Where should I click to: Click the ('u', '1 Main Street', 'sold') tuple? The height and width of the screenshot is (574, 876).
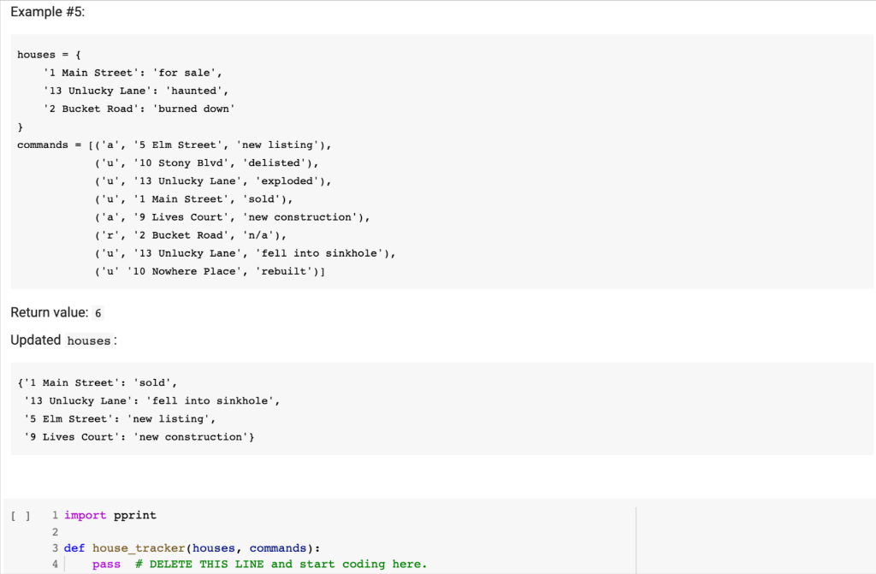(x=194, y=199)
